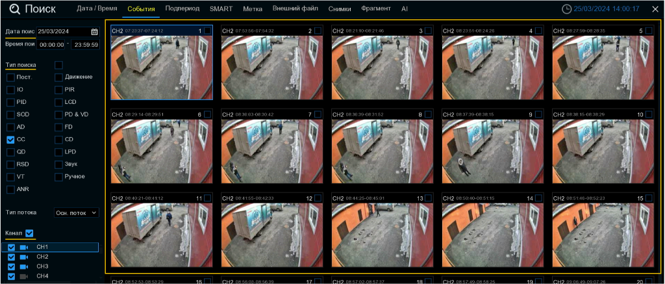
Task: Click the clock icon beside the date
Action: coord(566,9)
